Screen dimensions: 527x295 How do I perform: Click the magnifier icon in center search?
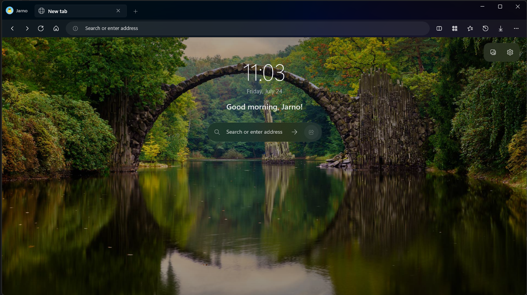[217, 132]
